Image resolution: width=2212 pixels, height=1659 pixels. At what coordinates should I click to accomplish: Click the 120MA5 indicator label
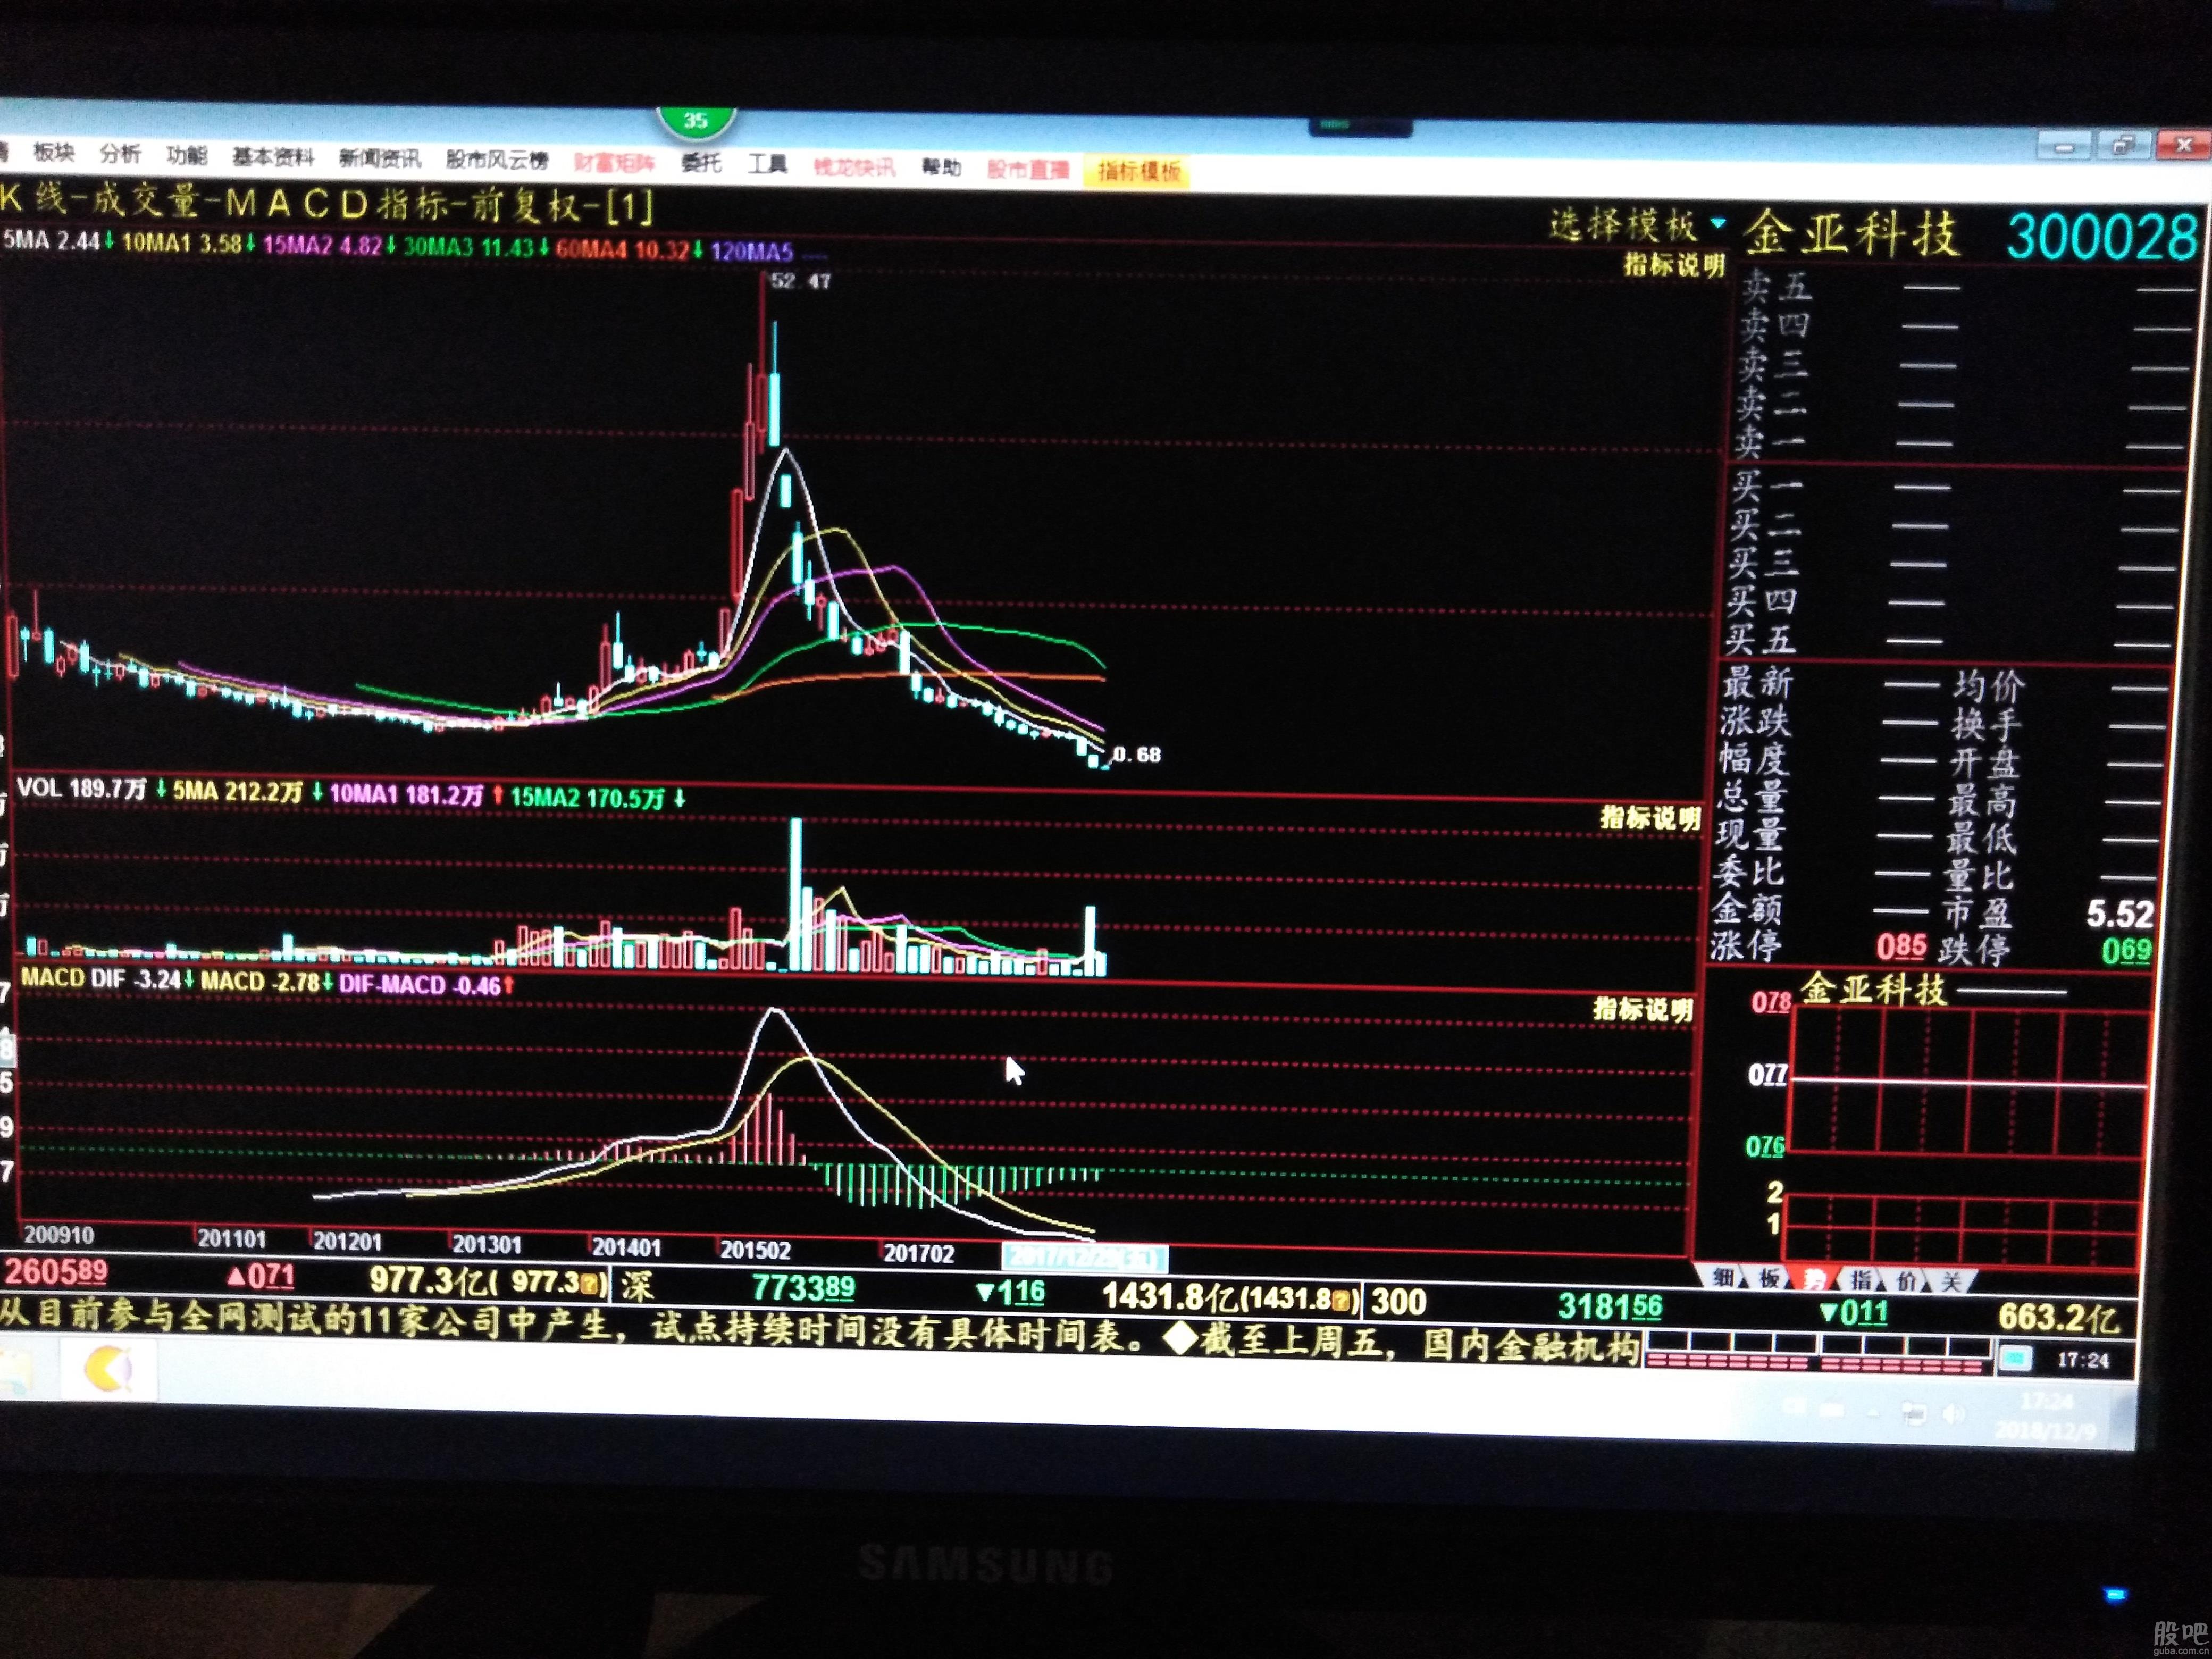[752, 251]
